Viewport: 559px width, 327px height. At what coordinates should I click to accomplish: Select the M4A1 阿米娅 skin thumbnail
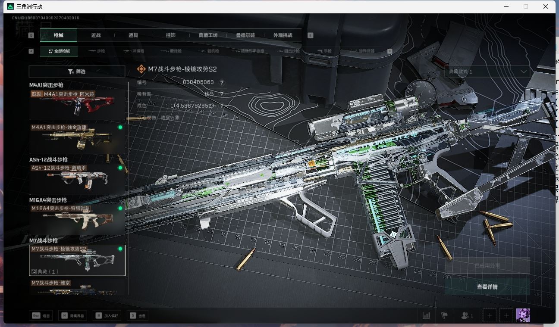point(77,105)
